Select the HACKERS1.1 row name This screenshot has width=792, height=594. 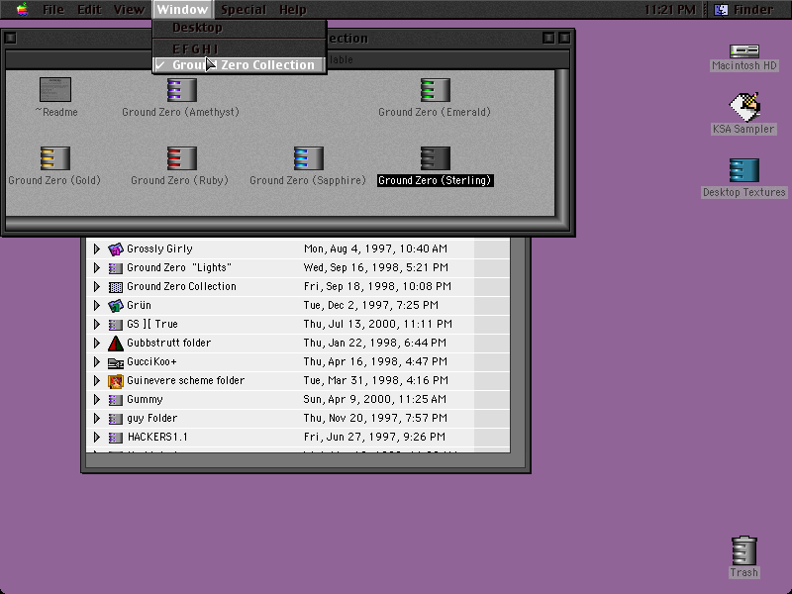click(x=157, y=437)
